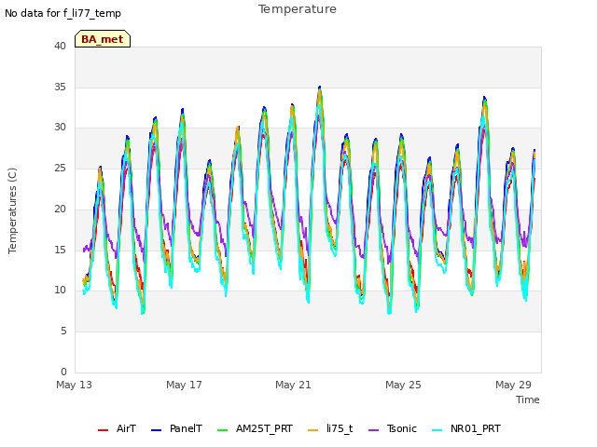Toggle the PanelT legend entry
Screen dimensions: 597x447
176,429
